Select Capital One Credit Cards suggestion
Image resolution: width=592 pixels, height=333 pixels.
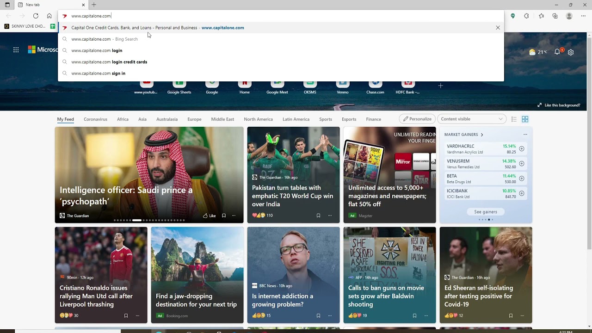(x=281, y=28)
